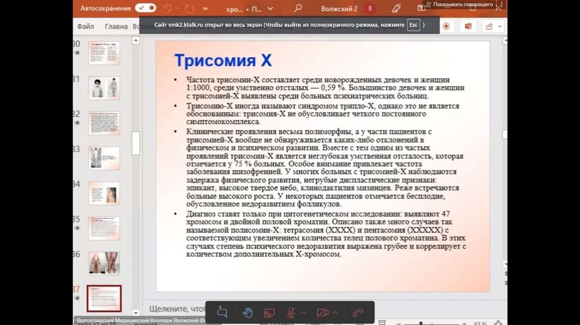Click the editor scroll-up arrow on the right

505,41
